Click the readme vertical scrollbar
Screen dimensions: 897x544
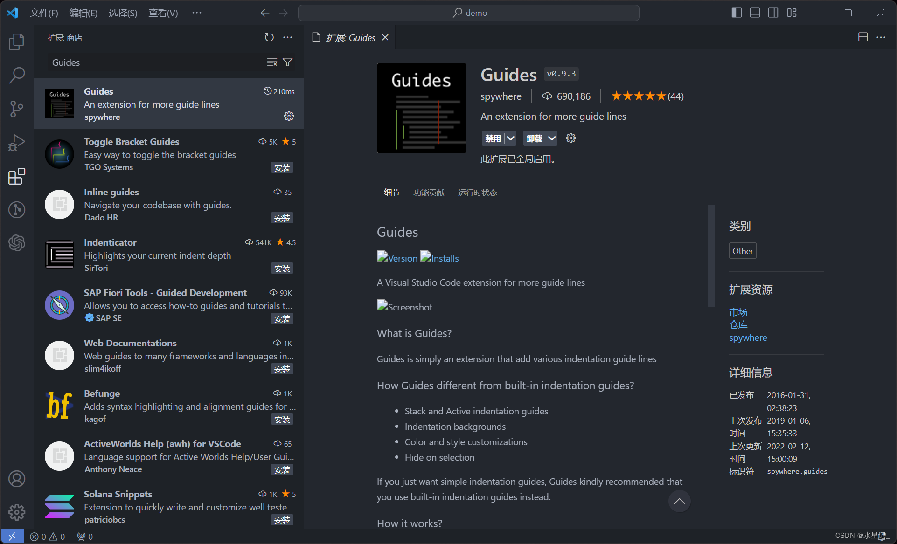coord(711,255)
